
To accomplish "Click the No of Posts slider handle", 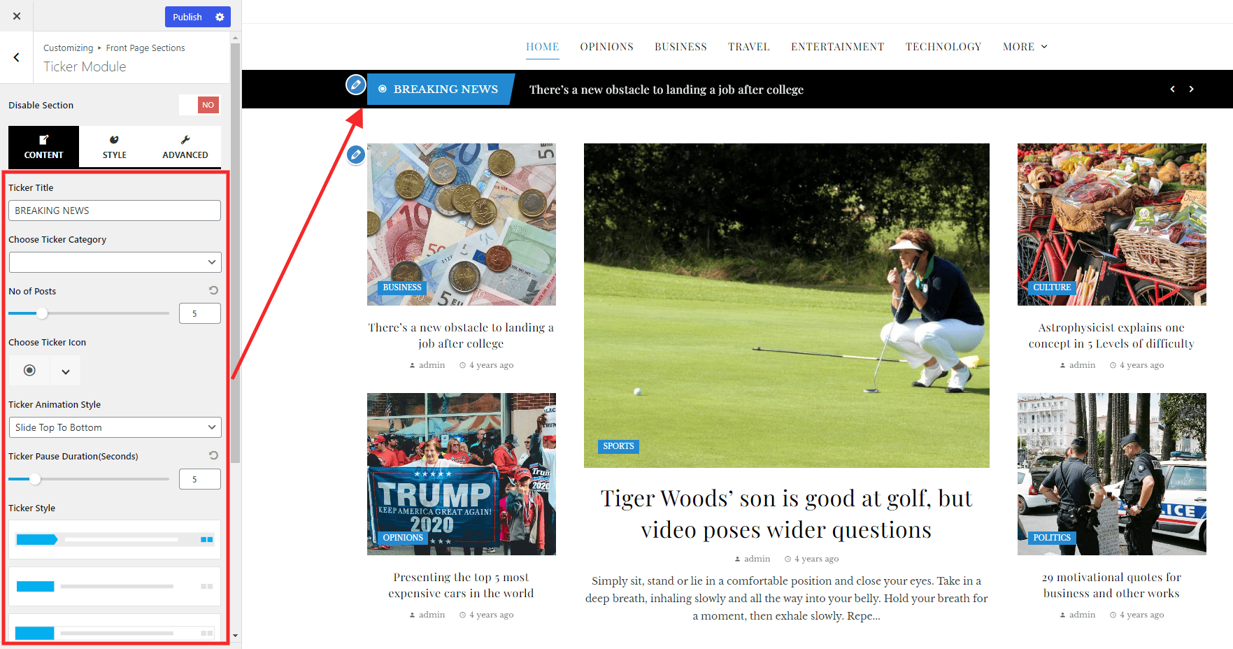I will click(x=42, y=313).
